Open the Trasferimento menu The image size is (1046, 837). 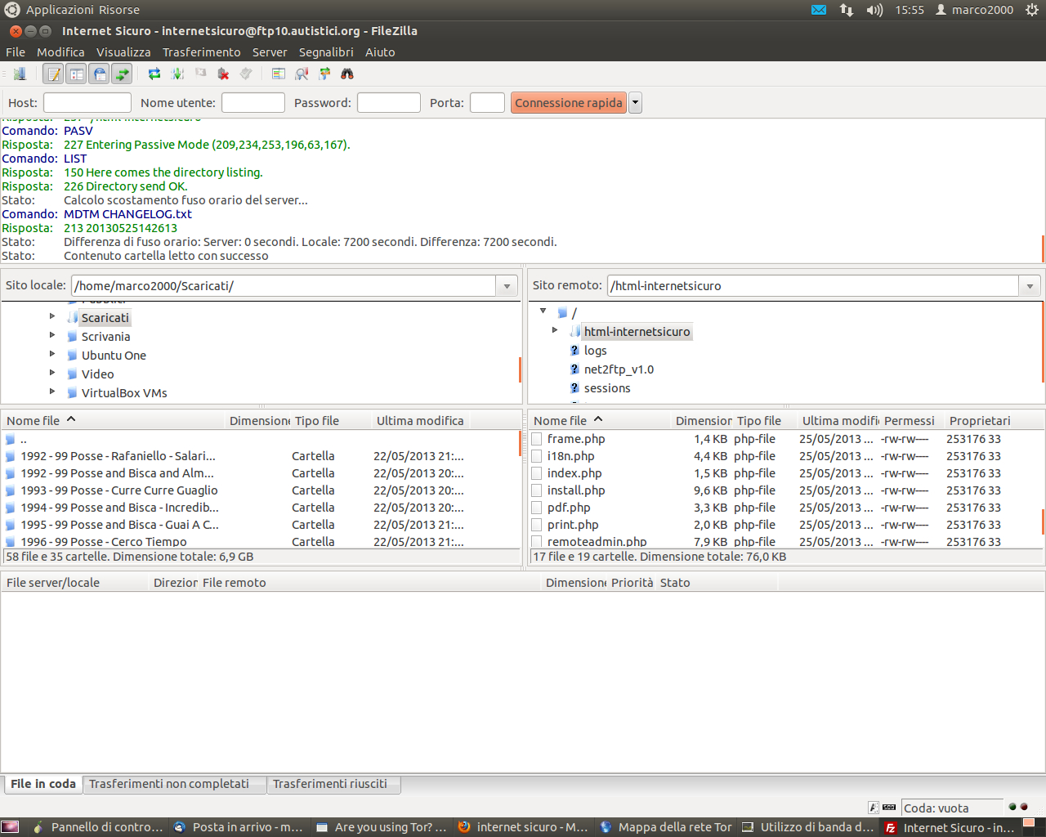(201, 52)
